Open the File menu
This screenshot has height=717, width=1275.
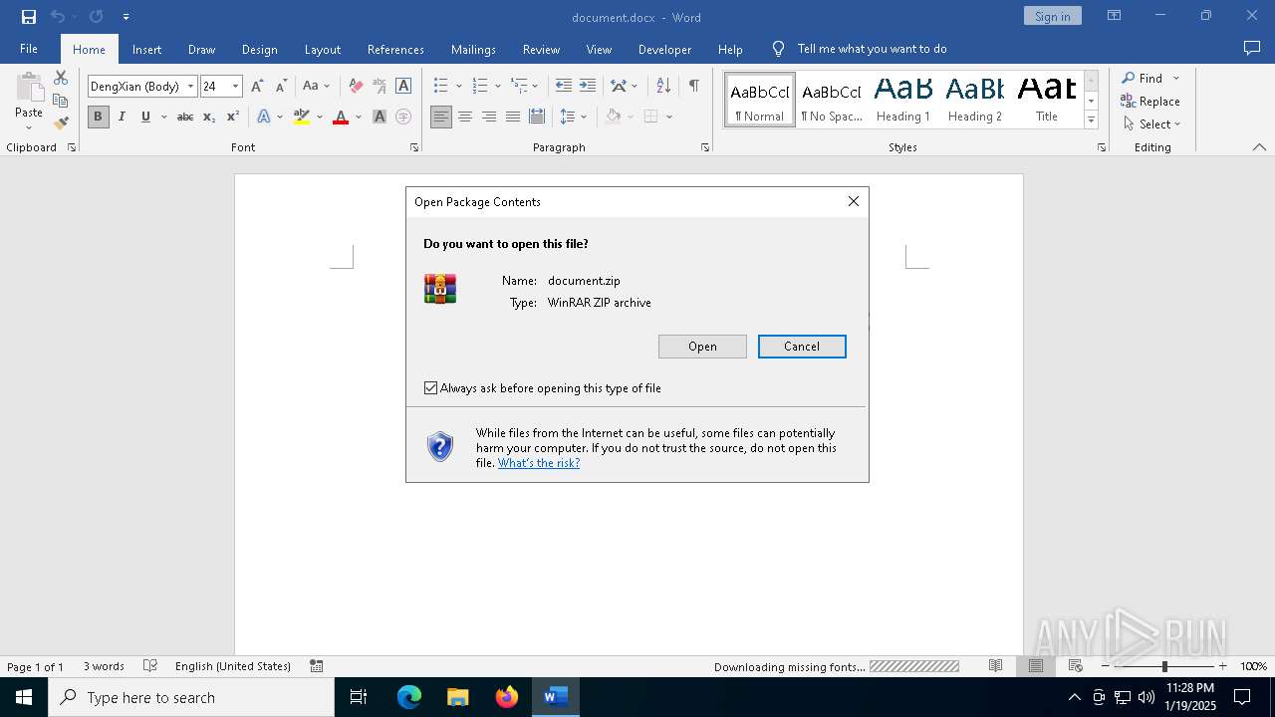pyautogui.click(x=29, y=49)
